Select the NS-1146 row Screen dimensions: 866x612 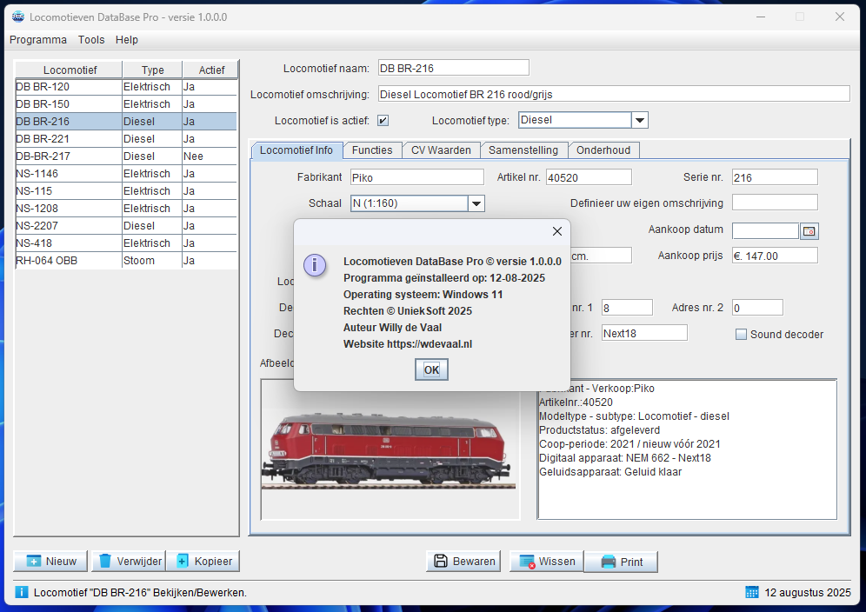coord(126,174)
